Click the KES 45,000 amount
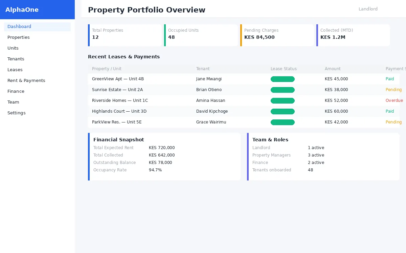406x253 pixels. 336,79
